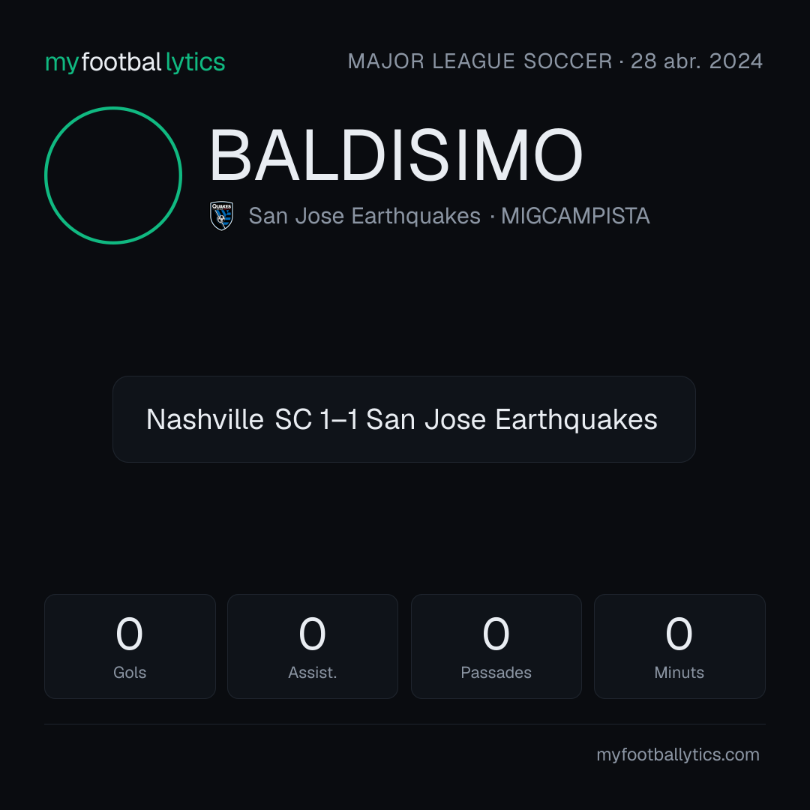The image size is (810, 810).
Task: Click the BALDISIMO player name heading
Action: pyautogui.click(x=396, y=155)
